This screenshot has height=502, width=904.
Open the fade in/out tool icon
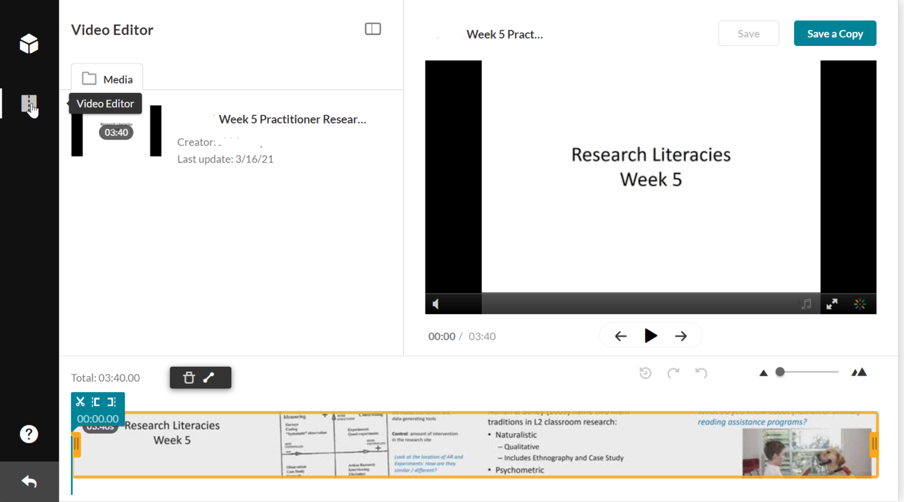coord(209,378)
